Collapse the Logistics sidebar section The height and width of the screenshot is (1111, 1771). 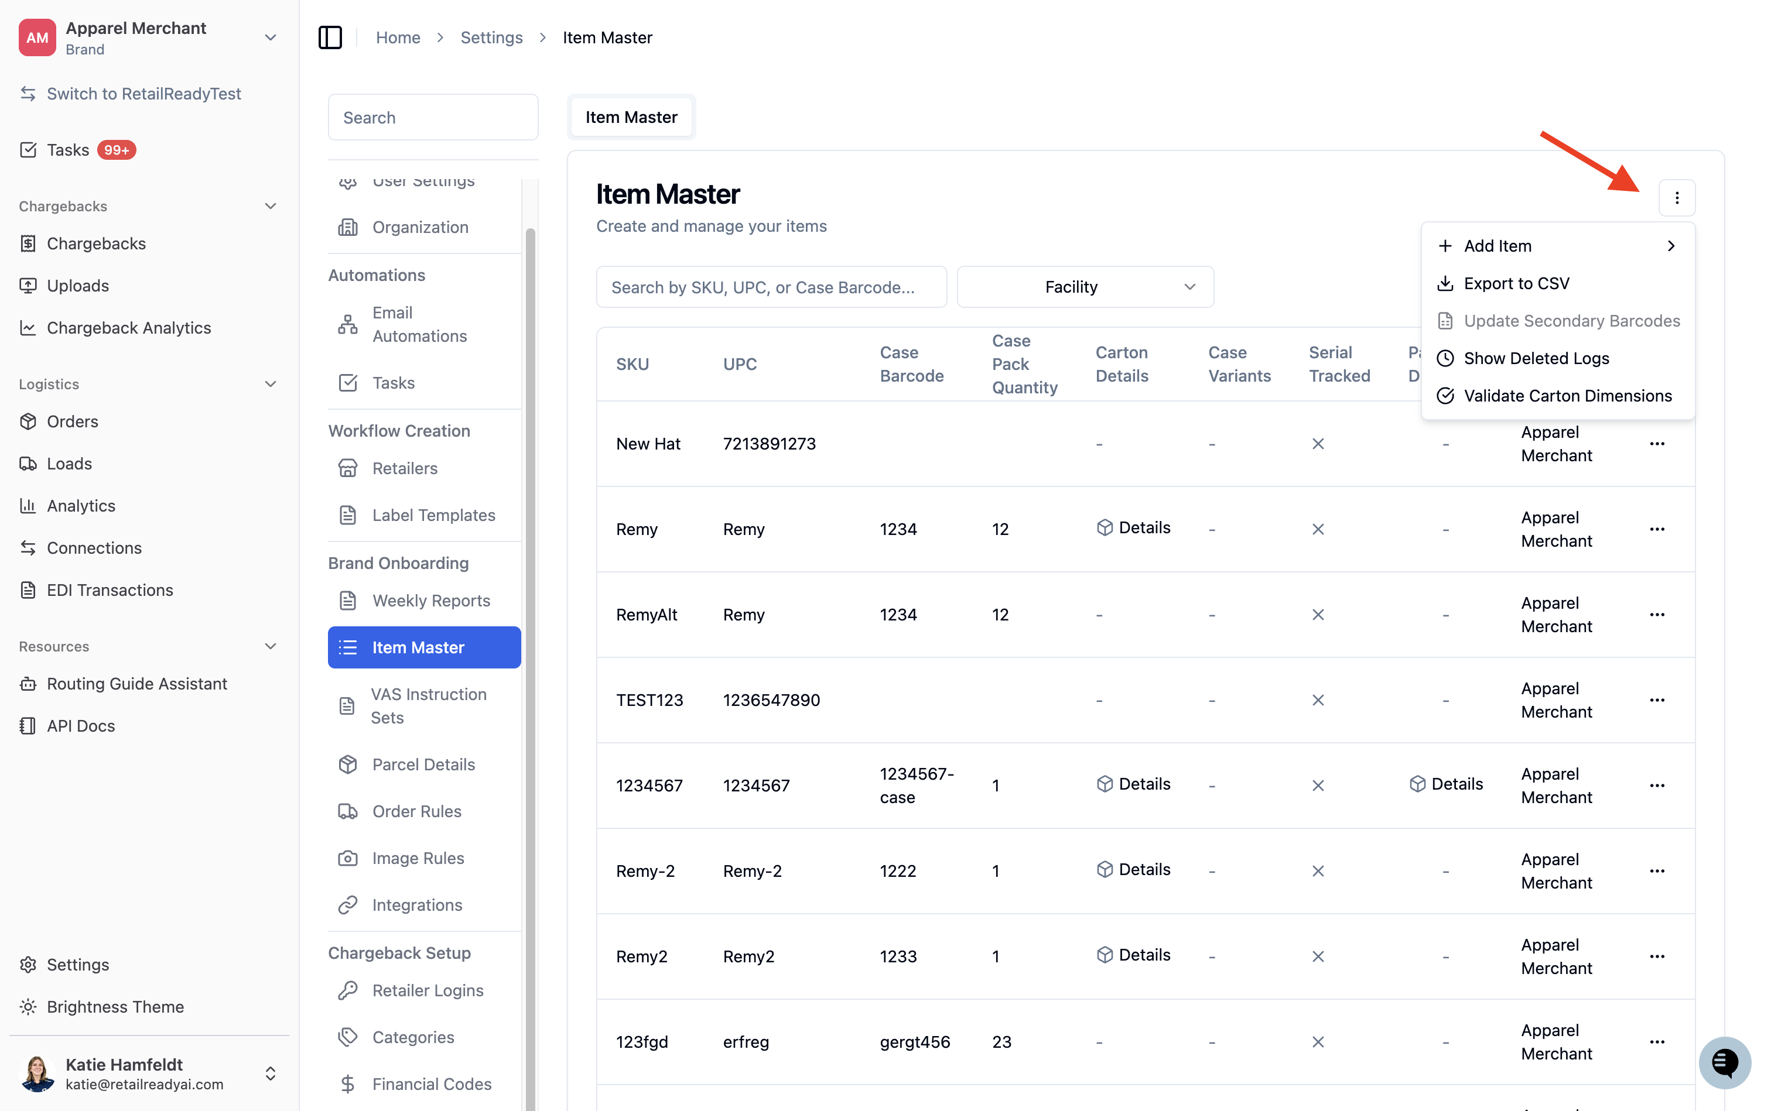click(x=270, y=385)
